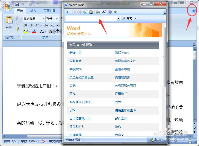Expand the 粘贴 paste options arrow
The height and width of the screenshot is (146, 199).
click(9, 31)
